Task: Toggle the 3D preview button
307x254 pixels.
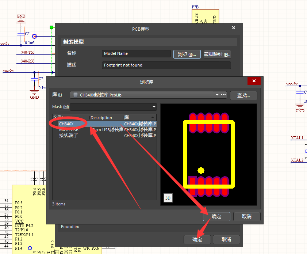Action: tap(168, 198)
